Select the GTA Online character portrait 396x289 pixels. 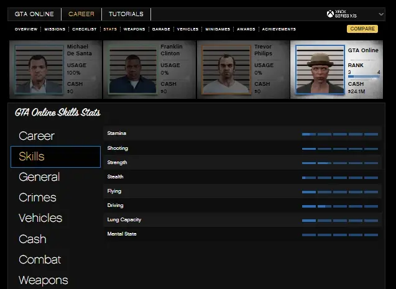pos(320,69)
